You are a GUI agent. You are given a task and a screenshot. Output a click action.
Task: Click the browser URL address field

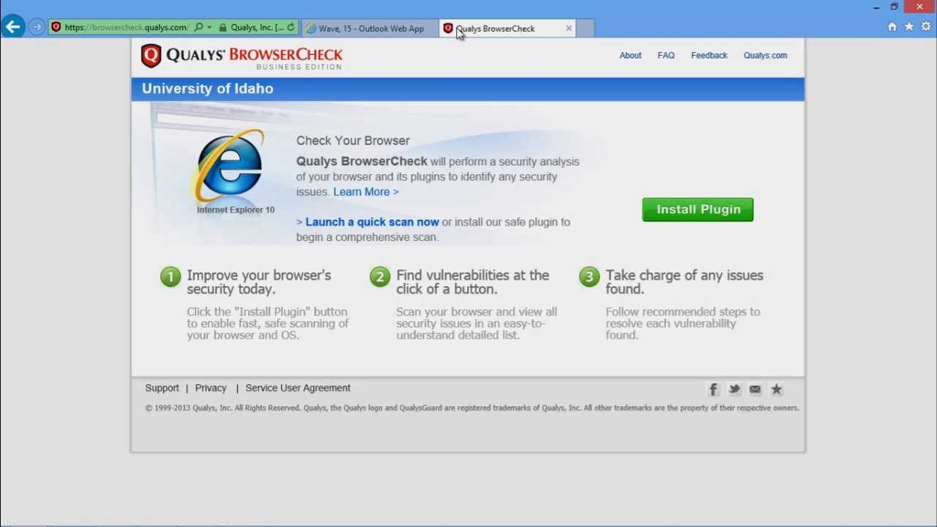pos(126,27)
